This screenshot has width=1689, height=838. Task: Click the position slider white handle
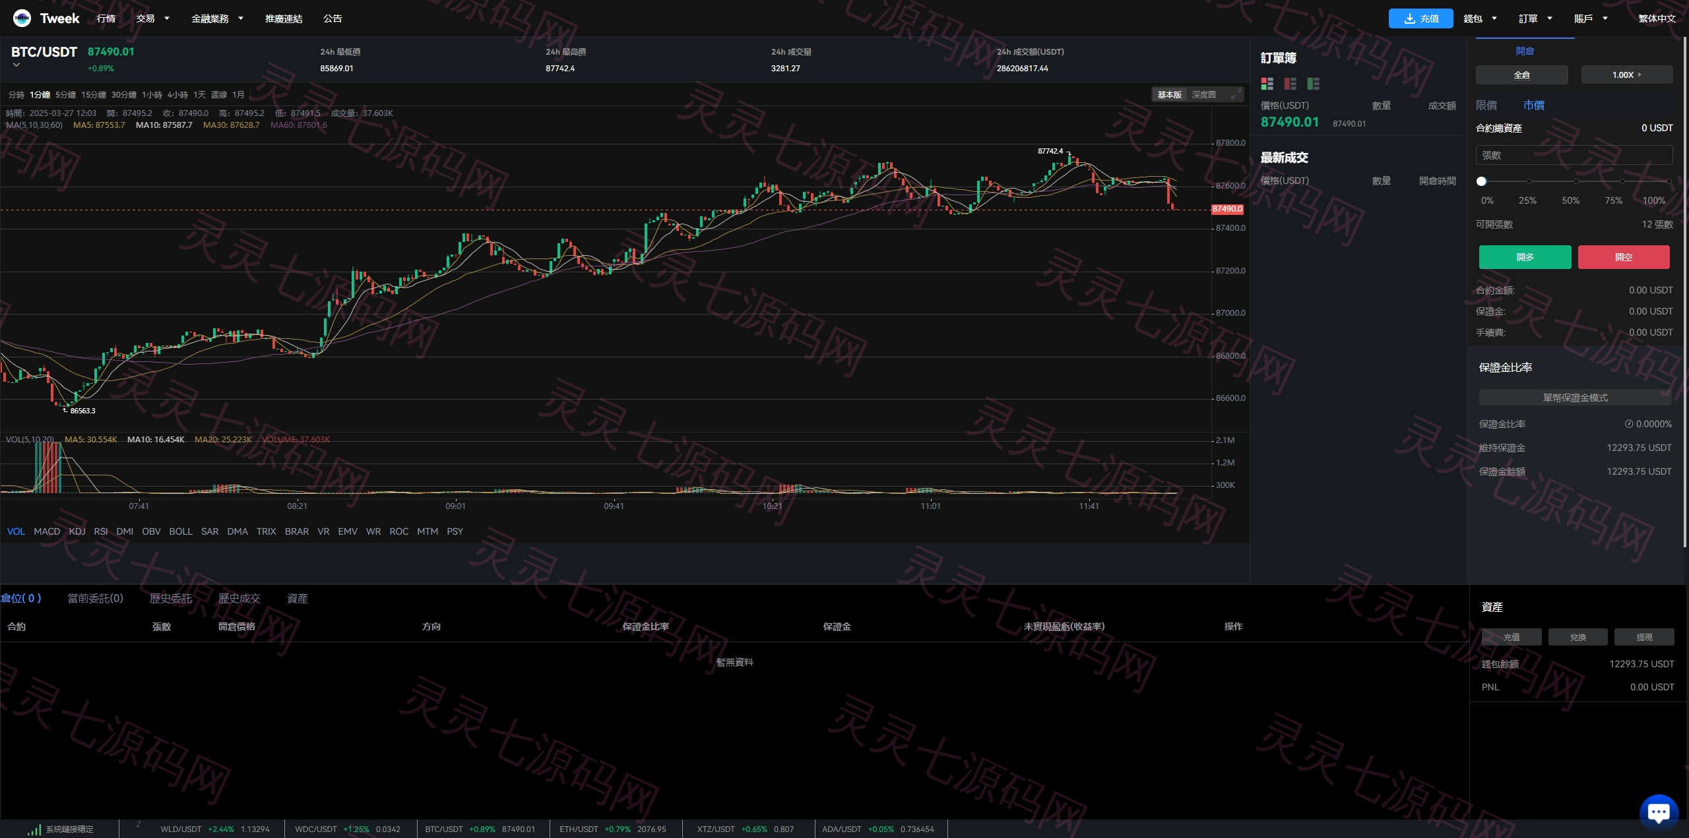pos(1481,181)
